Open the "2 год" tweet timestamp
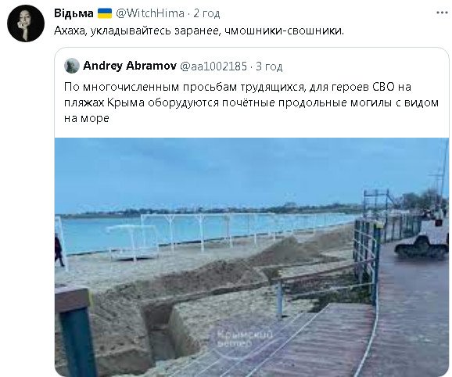Viewport: 452px width, 377px height. click(206, 13)
